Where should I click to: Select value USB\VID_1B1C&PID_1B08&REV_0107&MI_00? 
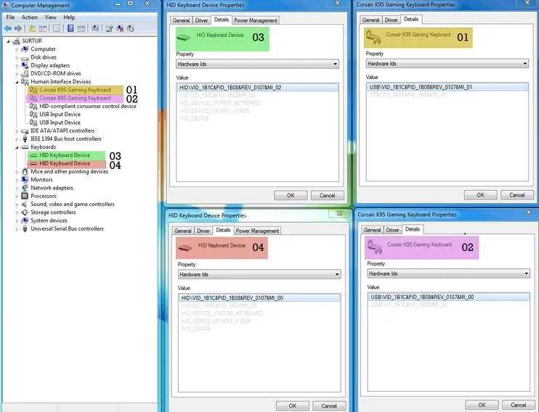pos(449,297)
